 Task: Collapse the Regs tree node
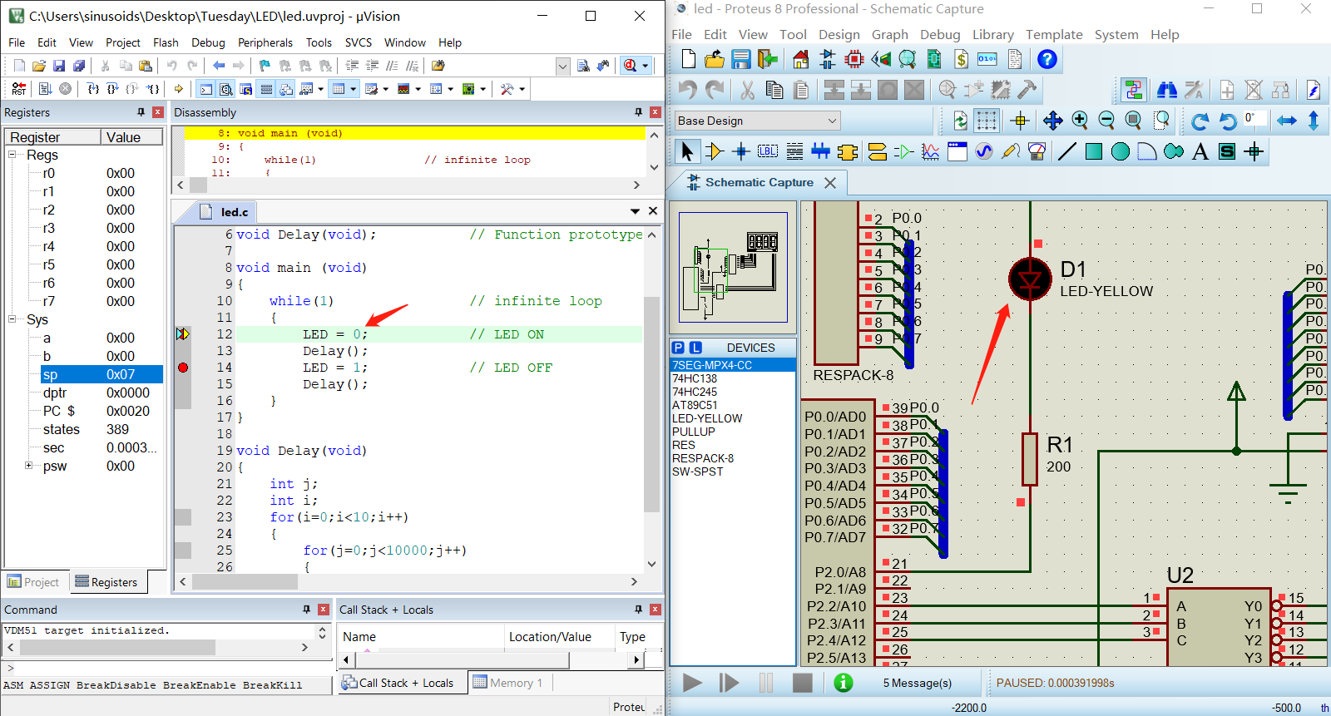click(12, 155)
